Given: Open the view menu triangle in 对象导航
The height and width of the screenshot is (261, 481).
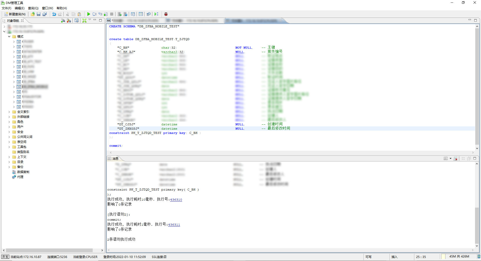Looking at the screenshot, I should (90, 20).
